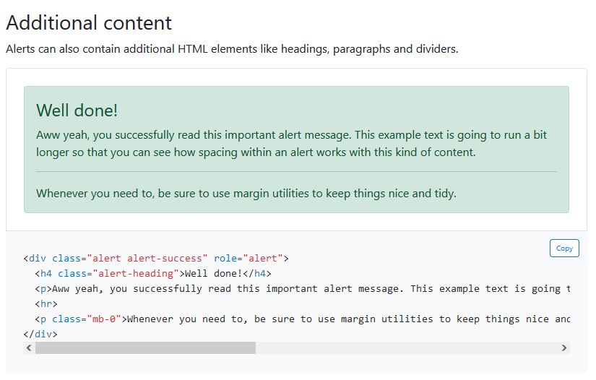The image size is (596, 380).
Task: Click the "Additional content" page heading
Action: (89, 23)
